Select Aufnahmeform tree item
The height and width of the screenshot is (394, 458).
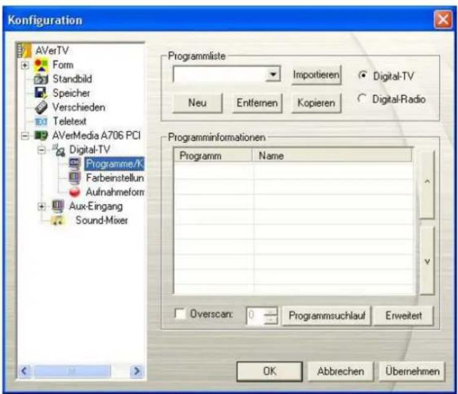coord(115,192)
